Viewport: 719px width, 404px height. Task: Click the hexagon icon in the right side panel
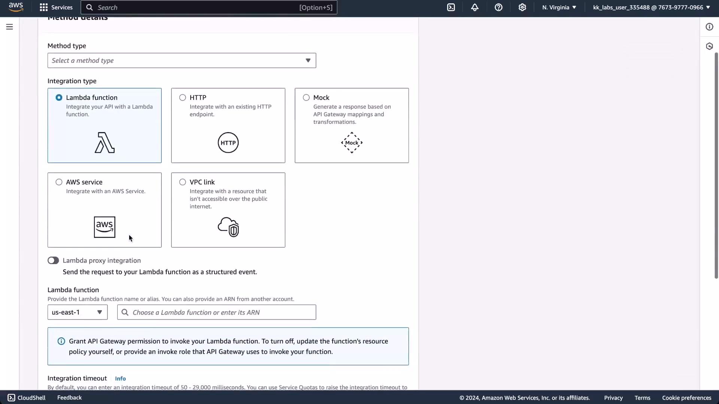[709, 46]
